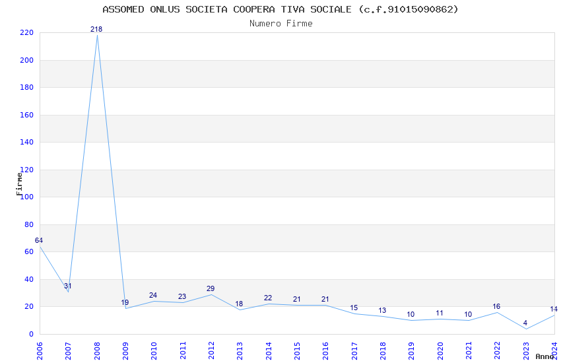This screenshot has width=561, height=363.
Task: Click the 2013 year label on the x-axis
Action: point(240,351)
